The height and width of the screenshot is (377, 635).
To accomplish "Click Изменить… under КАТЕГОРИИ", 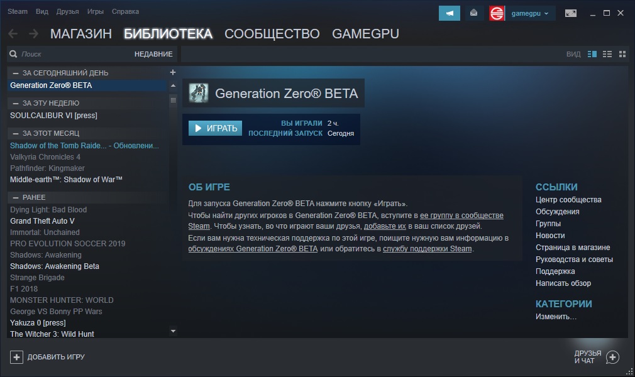I will [556, 317].
